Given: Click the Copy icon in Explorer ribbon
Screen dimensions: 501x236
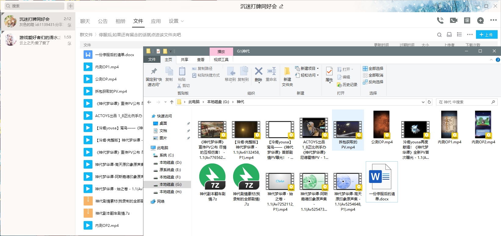Looking at the screenshot, I should [x=169, y=74].
